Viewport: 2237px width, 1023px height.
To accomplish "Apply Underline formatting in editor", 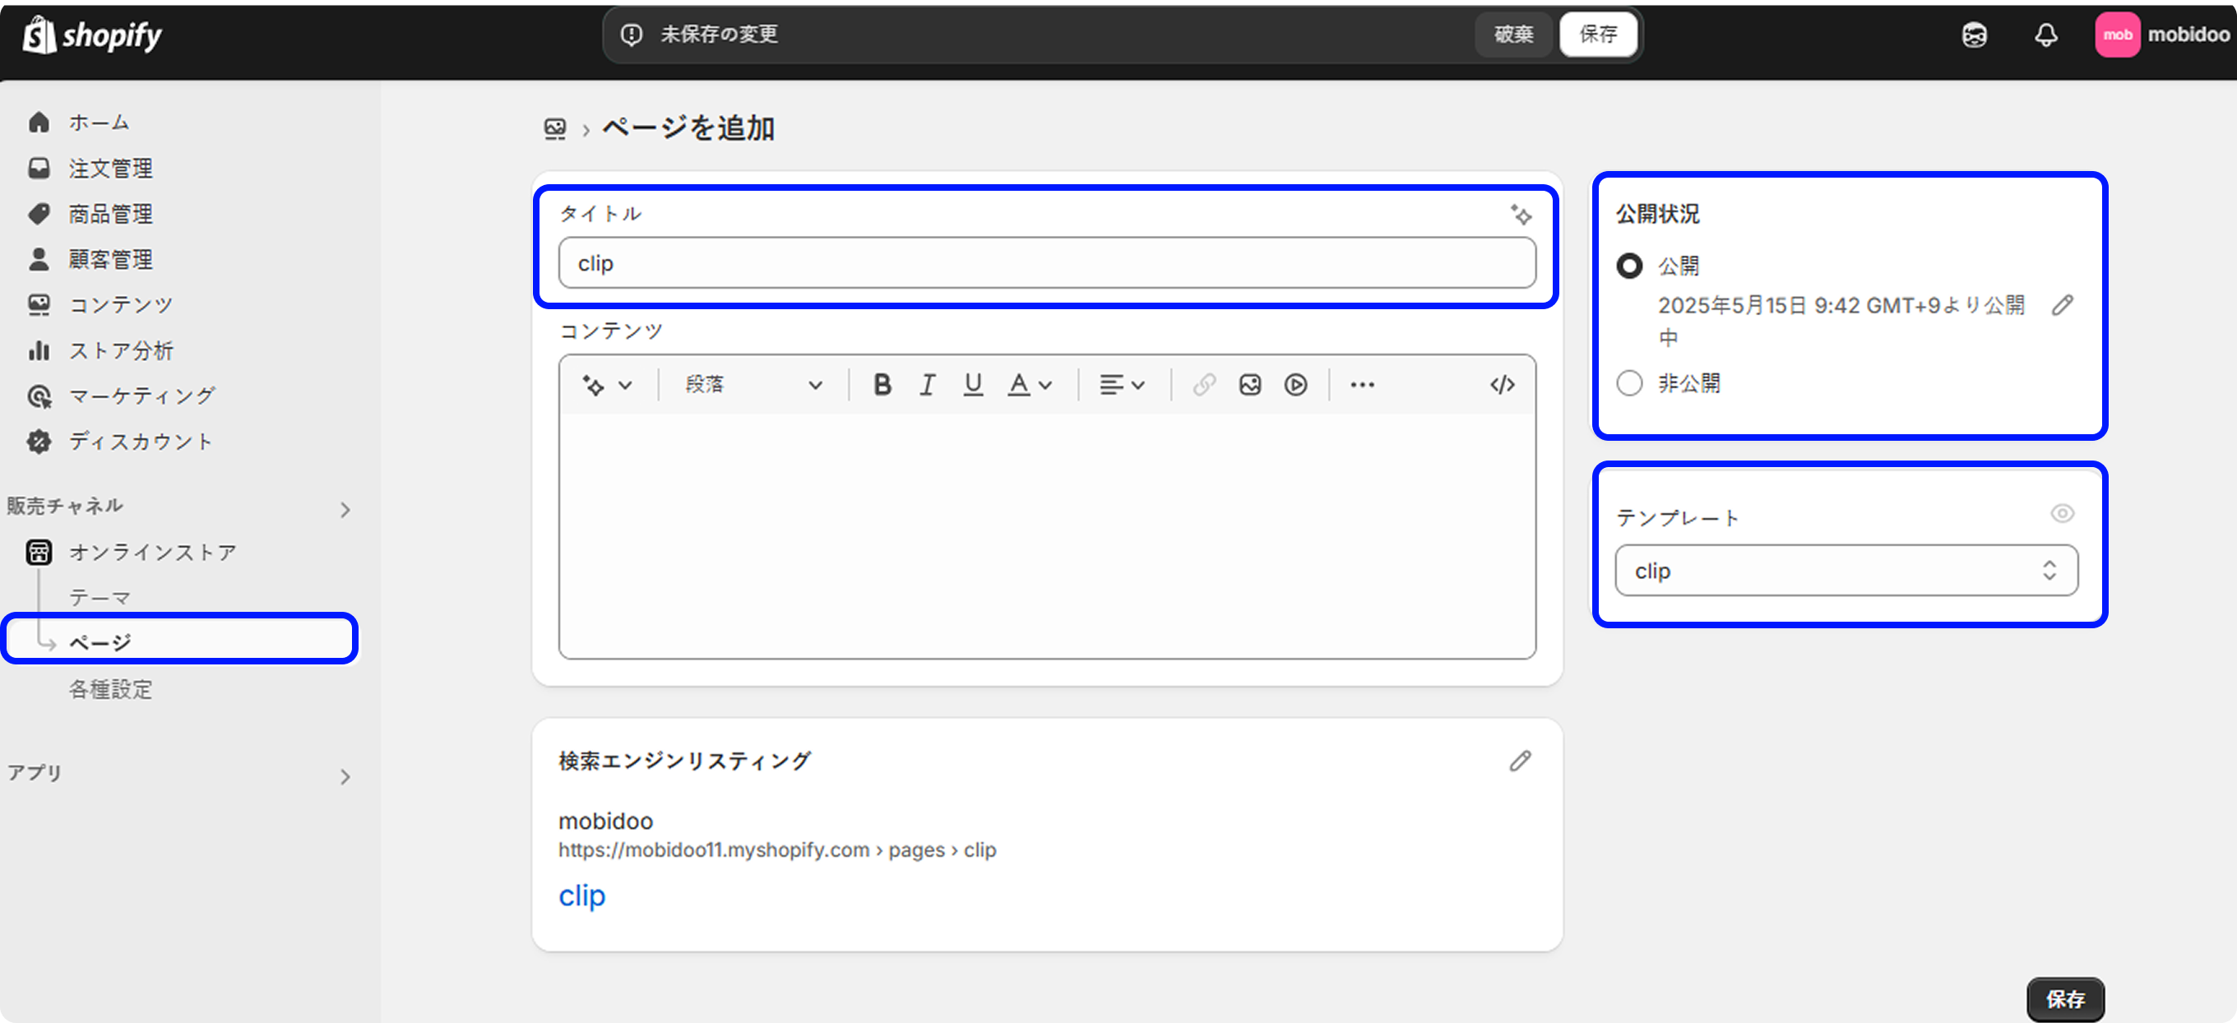I will click(x=973, y=385).
